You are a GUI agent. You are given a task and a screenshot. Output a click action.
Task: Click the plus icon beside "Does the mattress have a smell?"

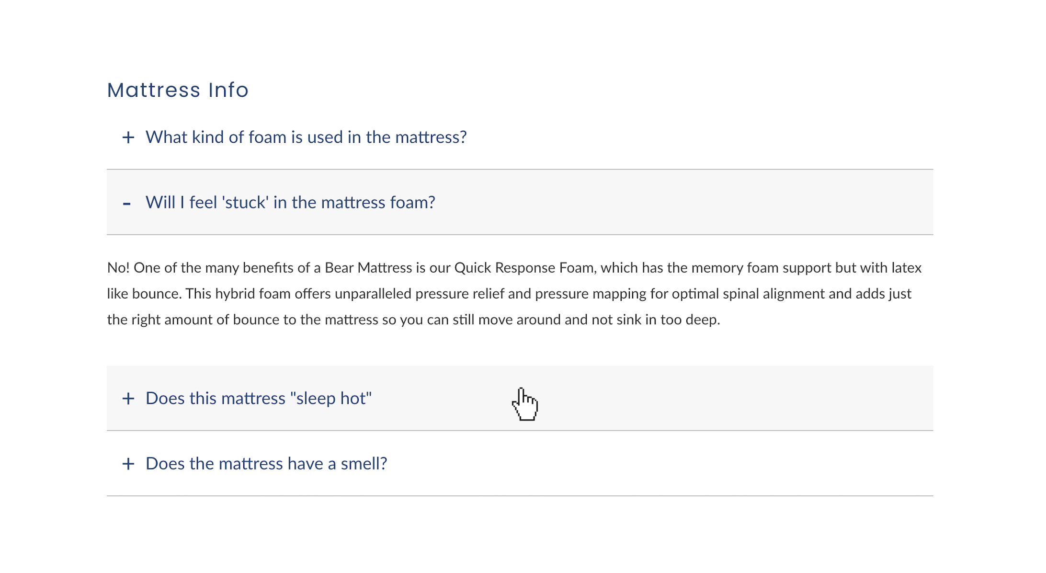coord(128,464)
